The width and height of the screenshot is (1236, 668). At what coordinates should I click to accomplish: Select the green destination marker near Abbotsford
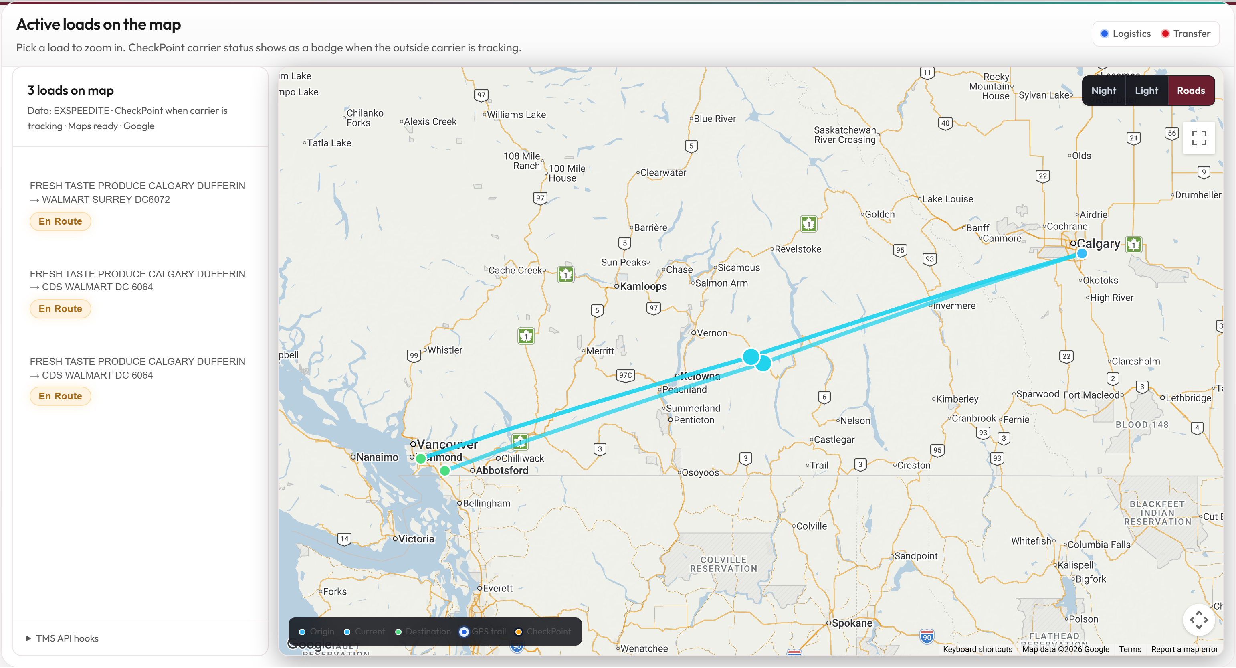(445, 471)
